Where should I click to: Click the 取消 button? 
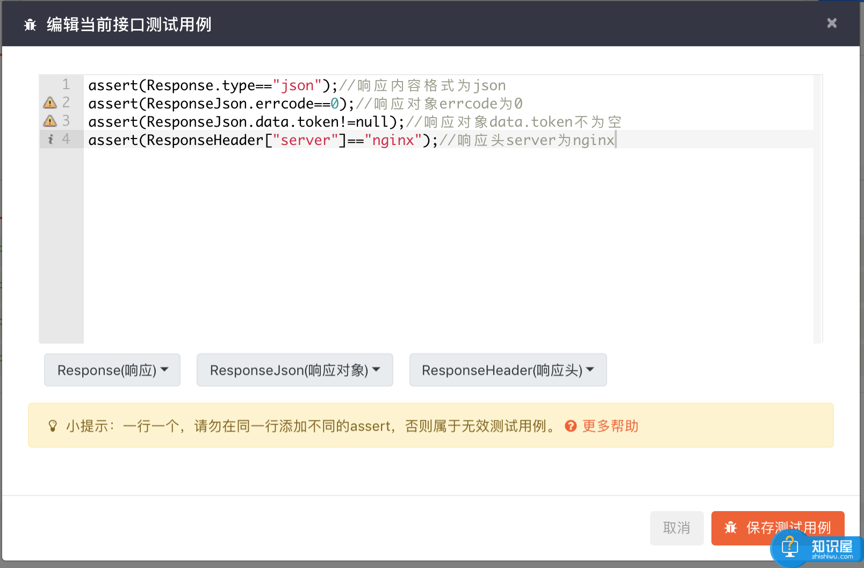677,528
